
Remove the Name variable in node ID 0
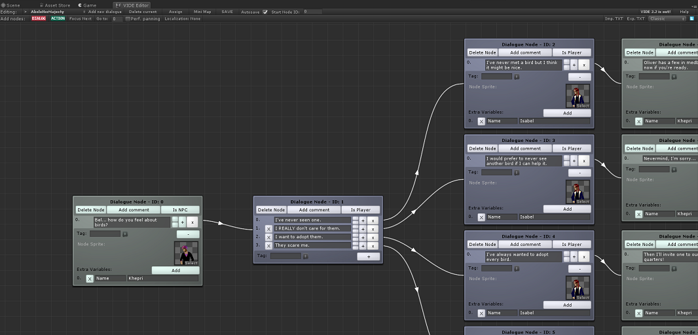(x=90, y=278)
